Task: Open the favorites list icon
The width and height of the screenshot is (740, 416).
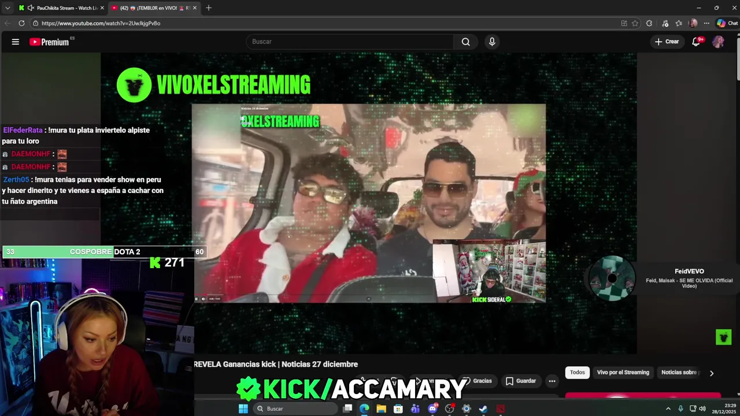Action: (679, 23)
